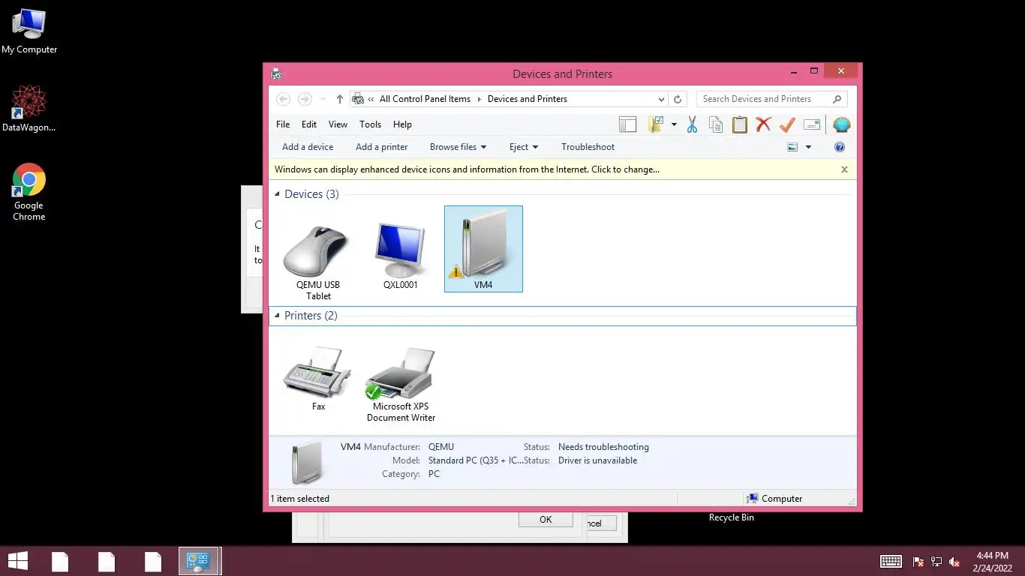This screenshot has height=576, width=1025.
Task: Click the Back arrow navigation button
Action: (x=283, y=99)
